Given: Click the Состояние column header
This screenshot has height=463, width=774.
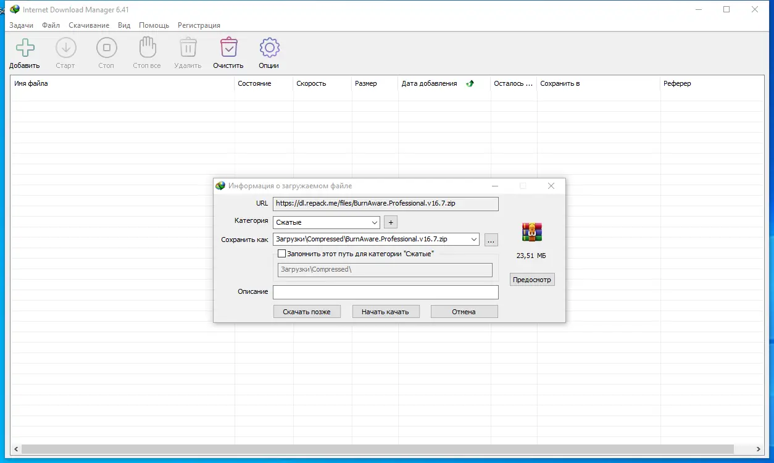Looking at the screenshot, I should (264, 83).
